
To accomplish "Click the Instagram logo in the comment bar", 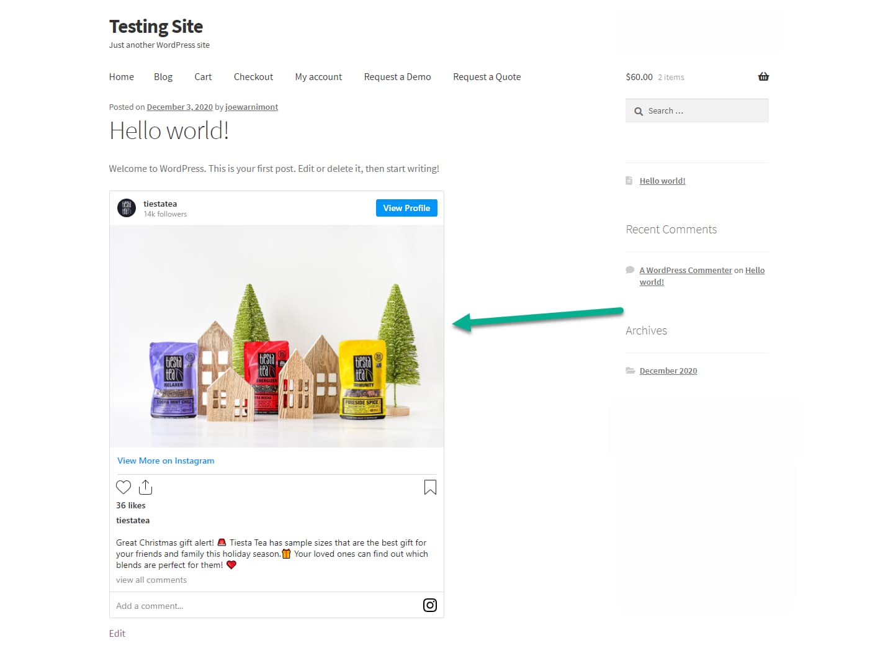I will (x=429, y=605).
